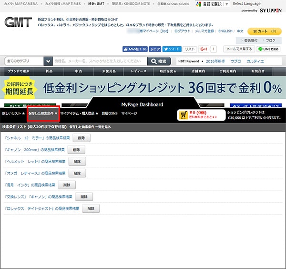Screen dimensions: 286x269
Task: Open KINGDOM NOTE site link
Action: [x=131, y=4]
